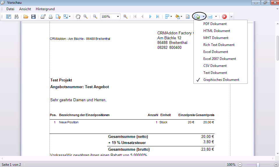The height and width of the screenshot is (167, 279).
Task: Choose CSV Dokument export
Action: pyautogui.click(x=221, y=66)
